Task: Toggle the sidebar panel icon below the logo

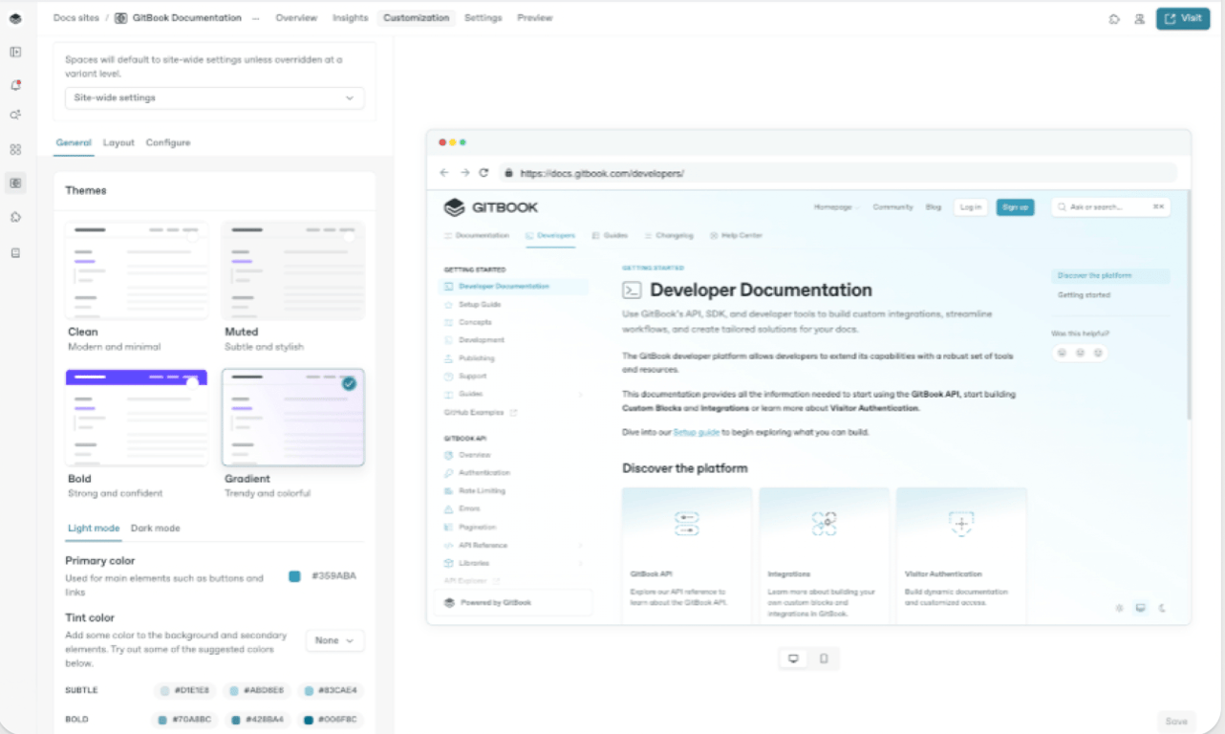Action: 15,52
